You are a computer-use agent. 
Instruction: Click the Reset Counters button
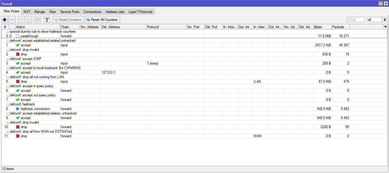68,20
